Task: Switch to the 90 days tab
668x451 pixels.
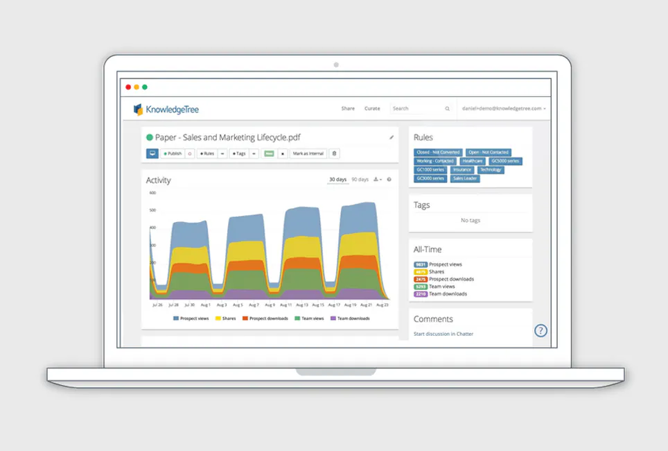Action: pyautogui.click(x=360, y=180)
